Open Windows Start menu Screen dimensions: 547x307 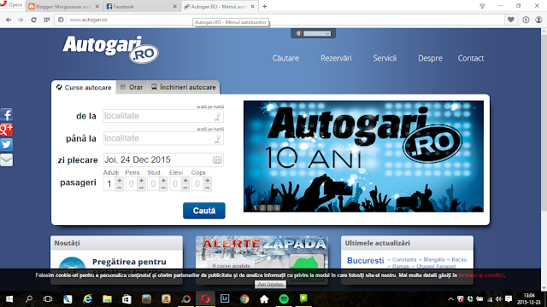pos(9,299)
